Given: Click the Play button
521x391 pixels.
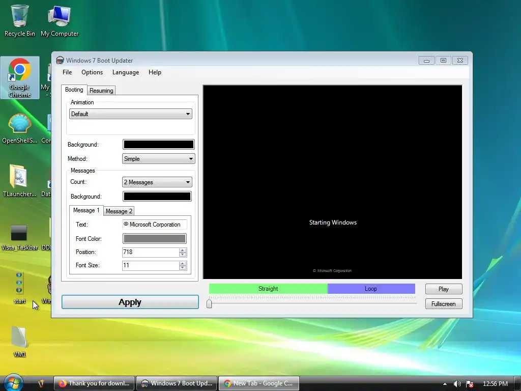Looking at the screenshot, I should pyautogui.click(x=444, y=289).
